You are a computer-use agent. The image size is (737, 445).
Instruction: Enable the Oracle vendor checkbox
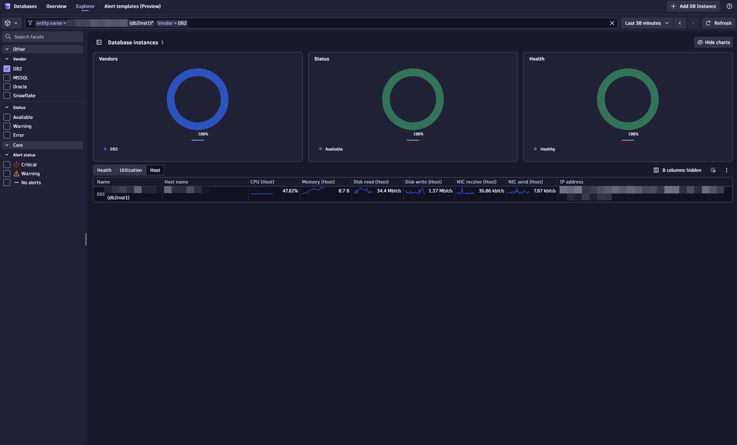[7, 87]
